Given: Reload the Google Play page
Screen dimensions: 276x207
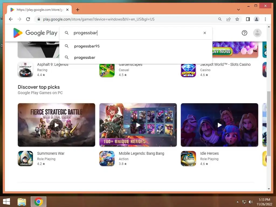Looking at the screenshot, I should [28, 19].
